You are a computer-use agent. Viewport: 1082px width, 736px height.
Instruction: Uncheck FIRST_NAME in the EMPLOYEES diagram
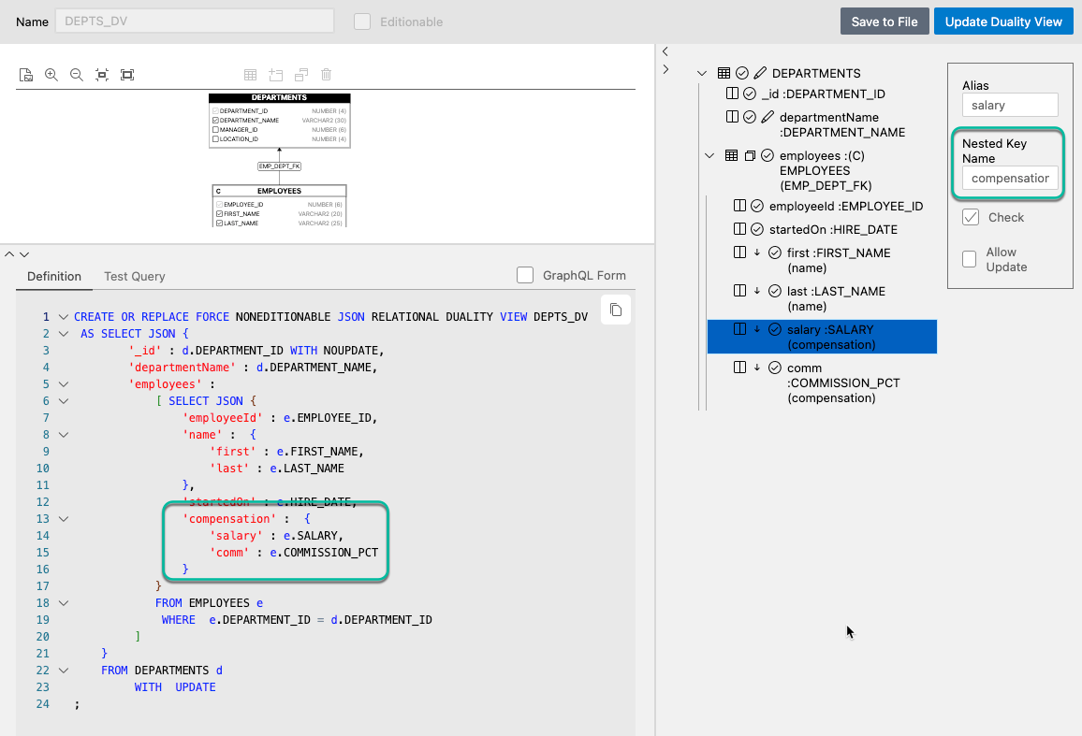219,214
